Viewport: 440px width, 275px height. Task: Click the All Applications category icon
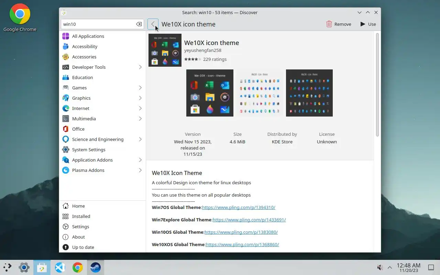click(66, 36)
